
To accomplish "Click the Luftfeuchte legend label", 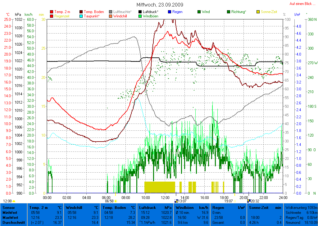I will pyautogui.click(x=122, y=12).
